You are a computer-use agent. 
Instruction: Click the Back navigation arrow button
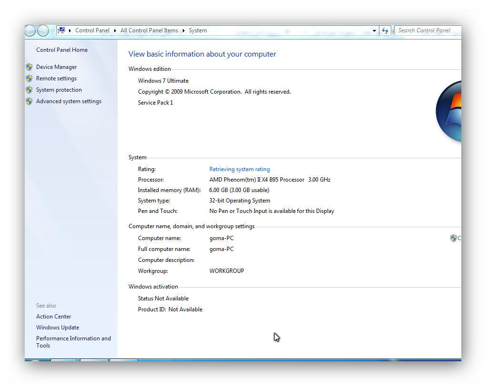30,30
